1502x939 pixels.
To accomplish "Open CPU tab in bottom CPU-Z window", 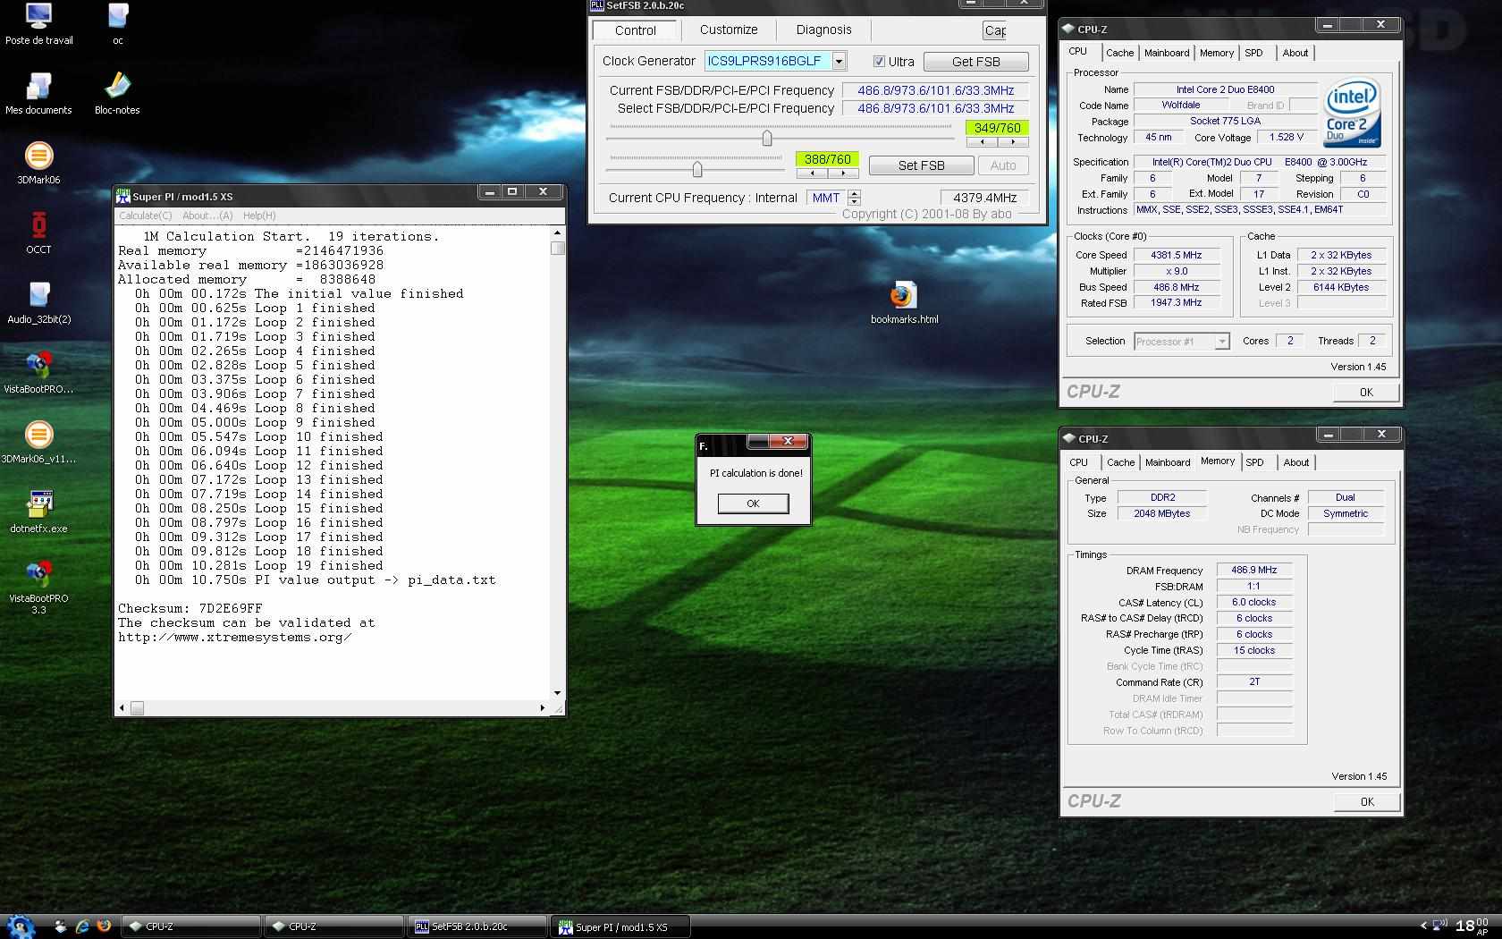I will point(1078,462).
